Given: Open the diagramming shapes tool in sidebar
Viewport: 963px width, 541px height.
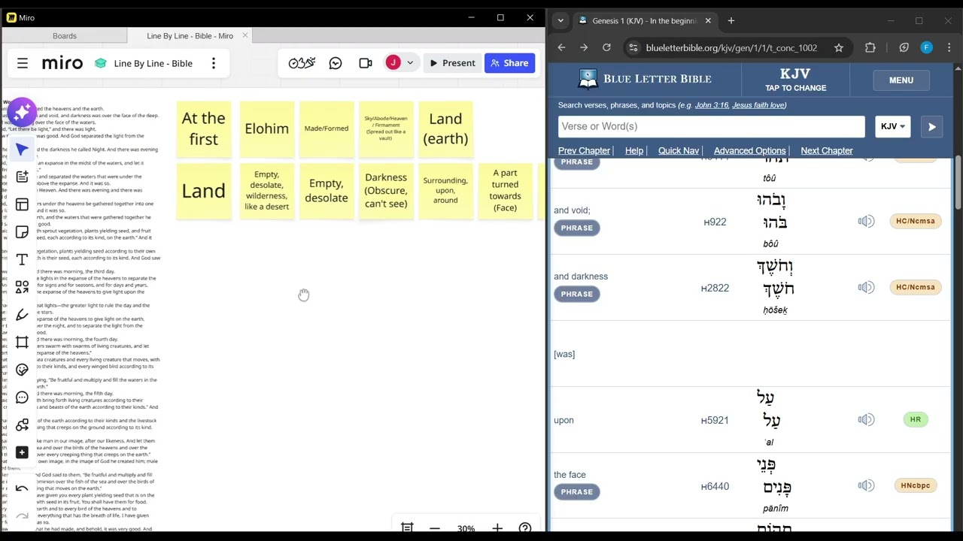Looking at the screenshot, I should tap(22, 425).
